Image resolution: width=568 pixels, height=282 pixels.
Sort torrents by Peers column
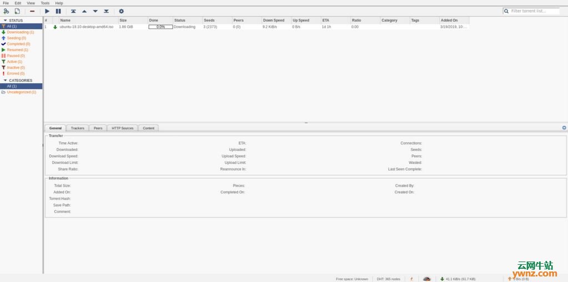(x=247, y=20)
